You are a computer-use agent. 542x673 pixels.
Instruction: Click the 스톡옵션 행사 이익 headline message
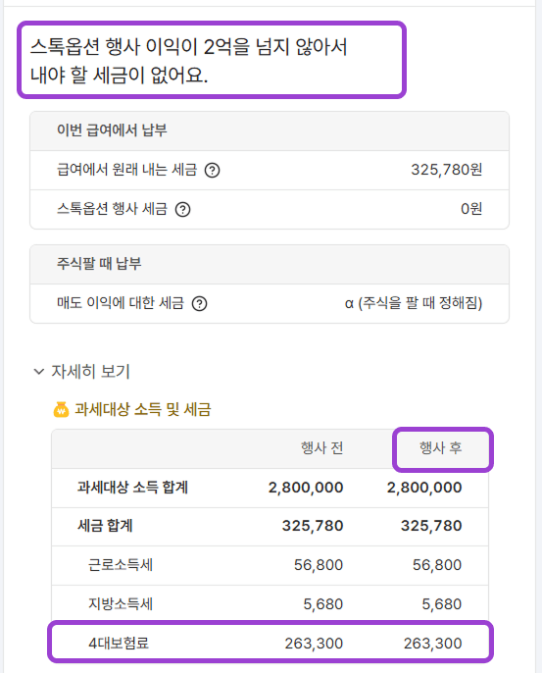click(188, 61)
